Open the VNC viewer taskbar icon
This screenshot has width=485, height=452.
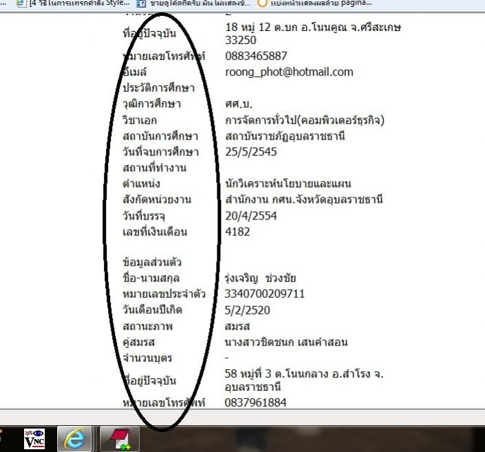34,439
